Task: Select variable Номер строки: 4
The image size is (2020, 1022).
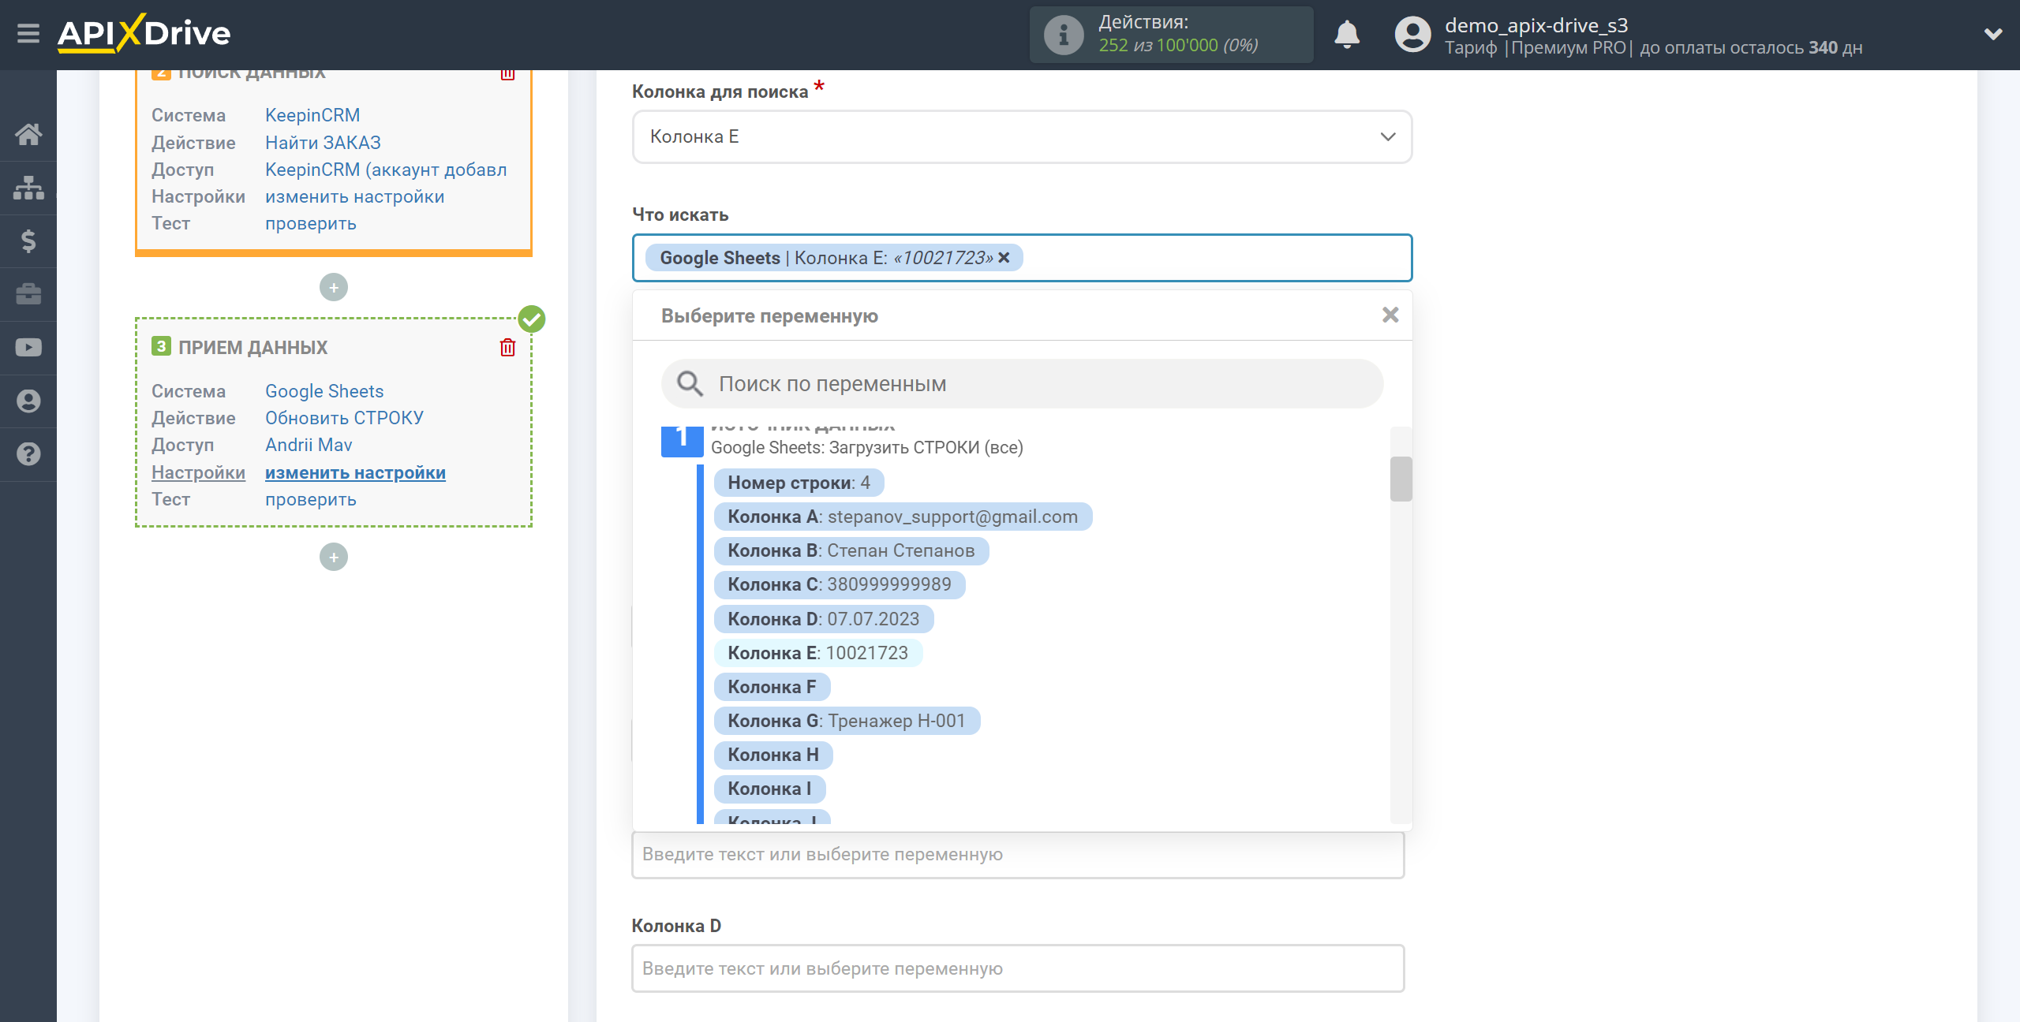Action: pyautogui.click(x=799, y=483)
